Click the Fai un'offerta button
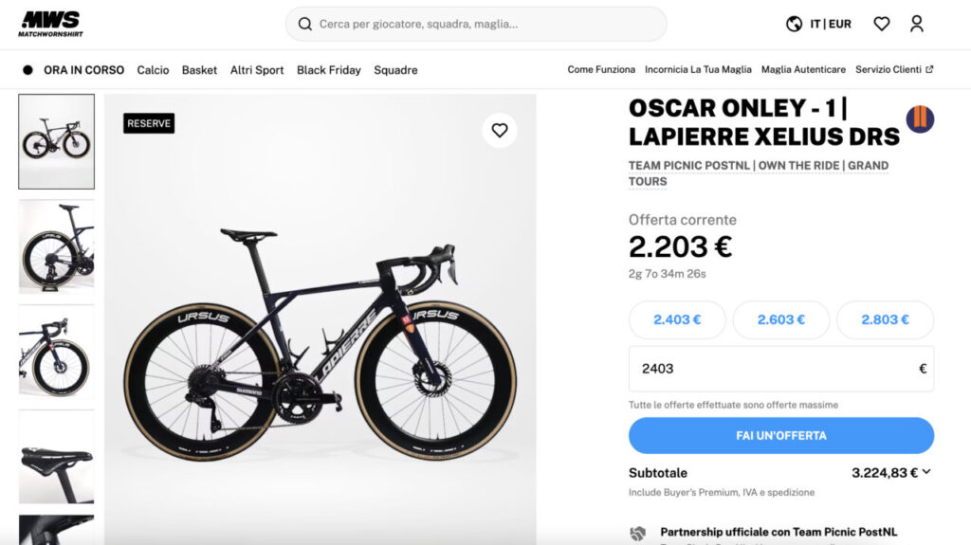Screen dimensions: 971x545 point(780,436)
